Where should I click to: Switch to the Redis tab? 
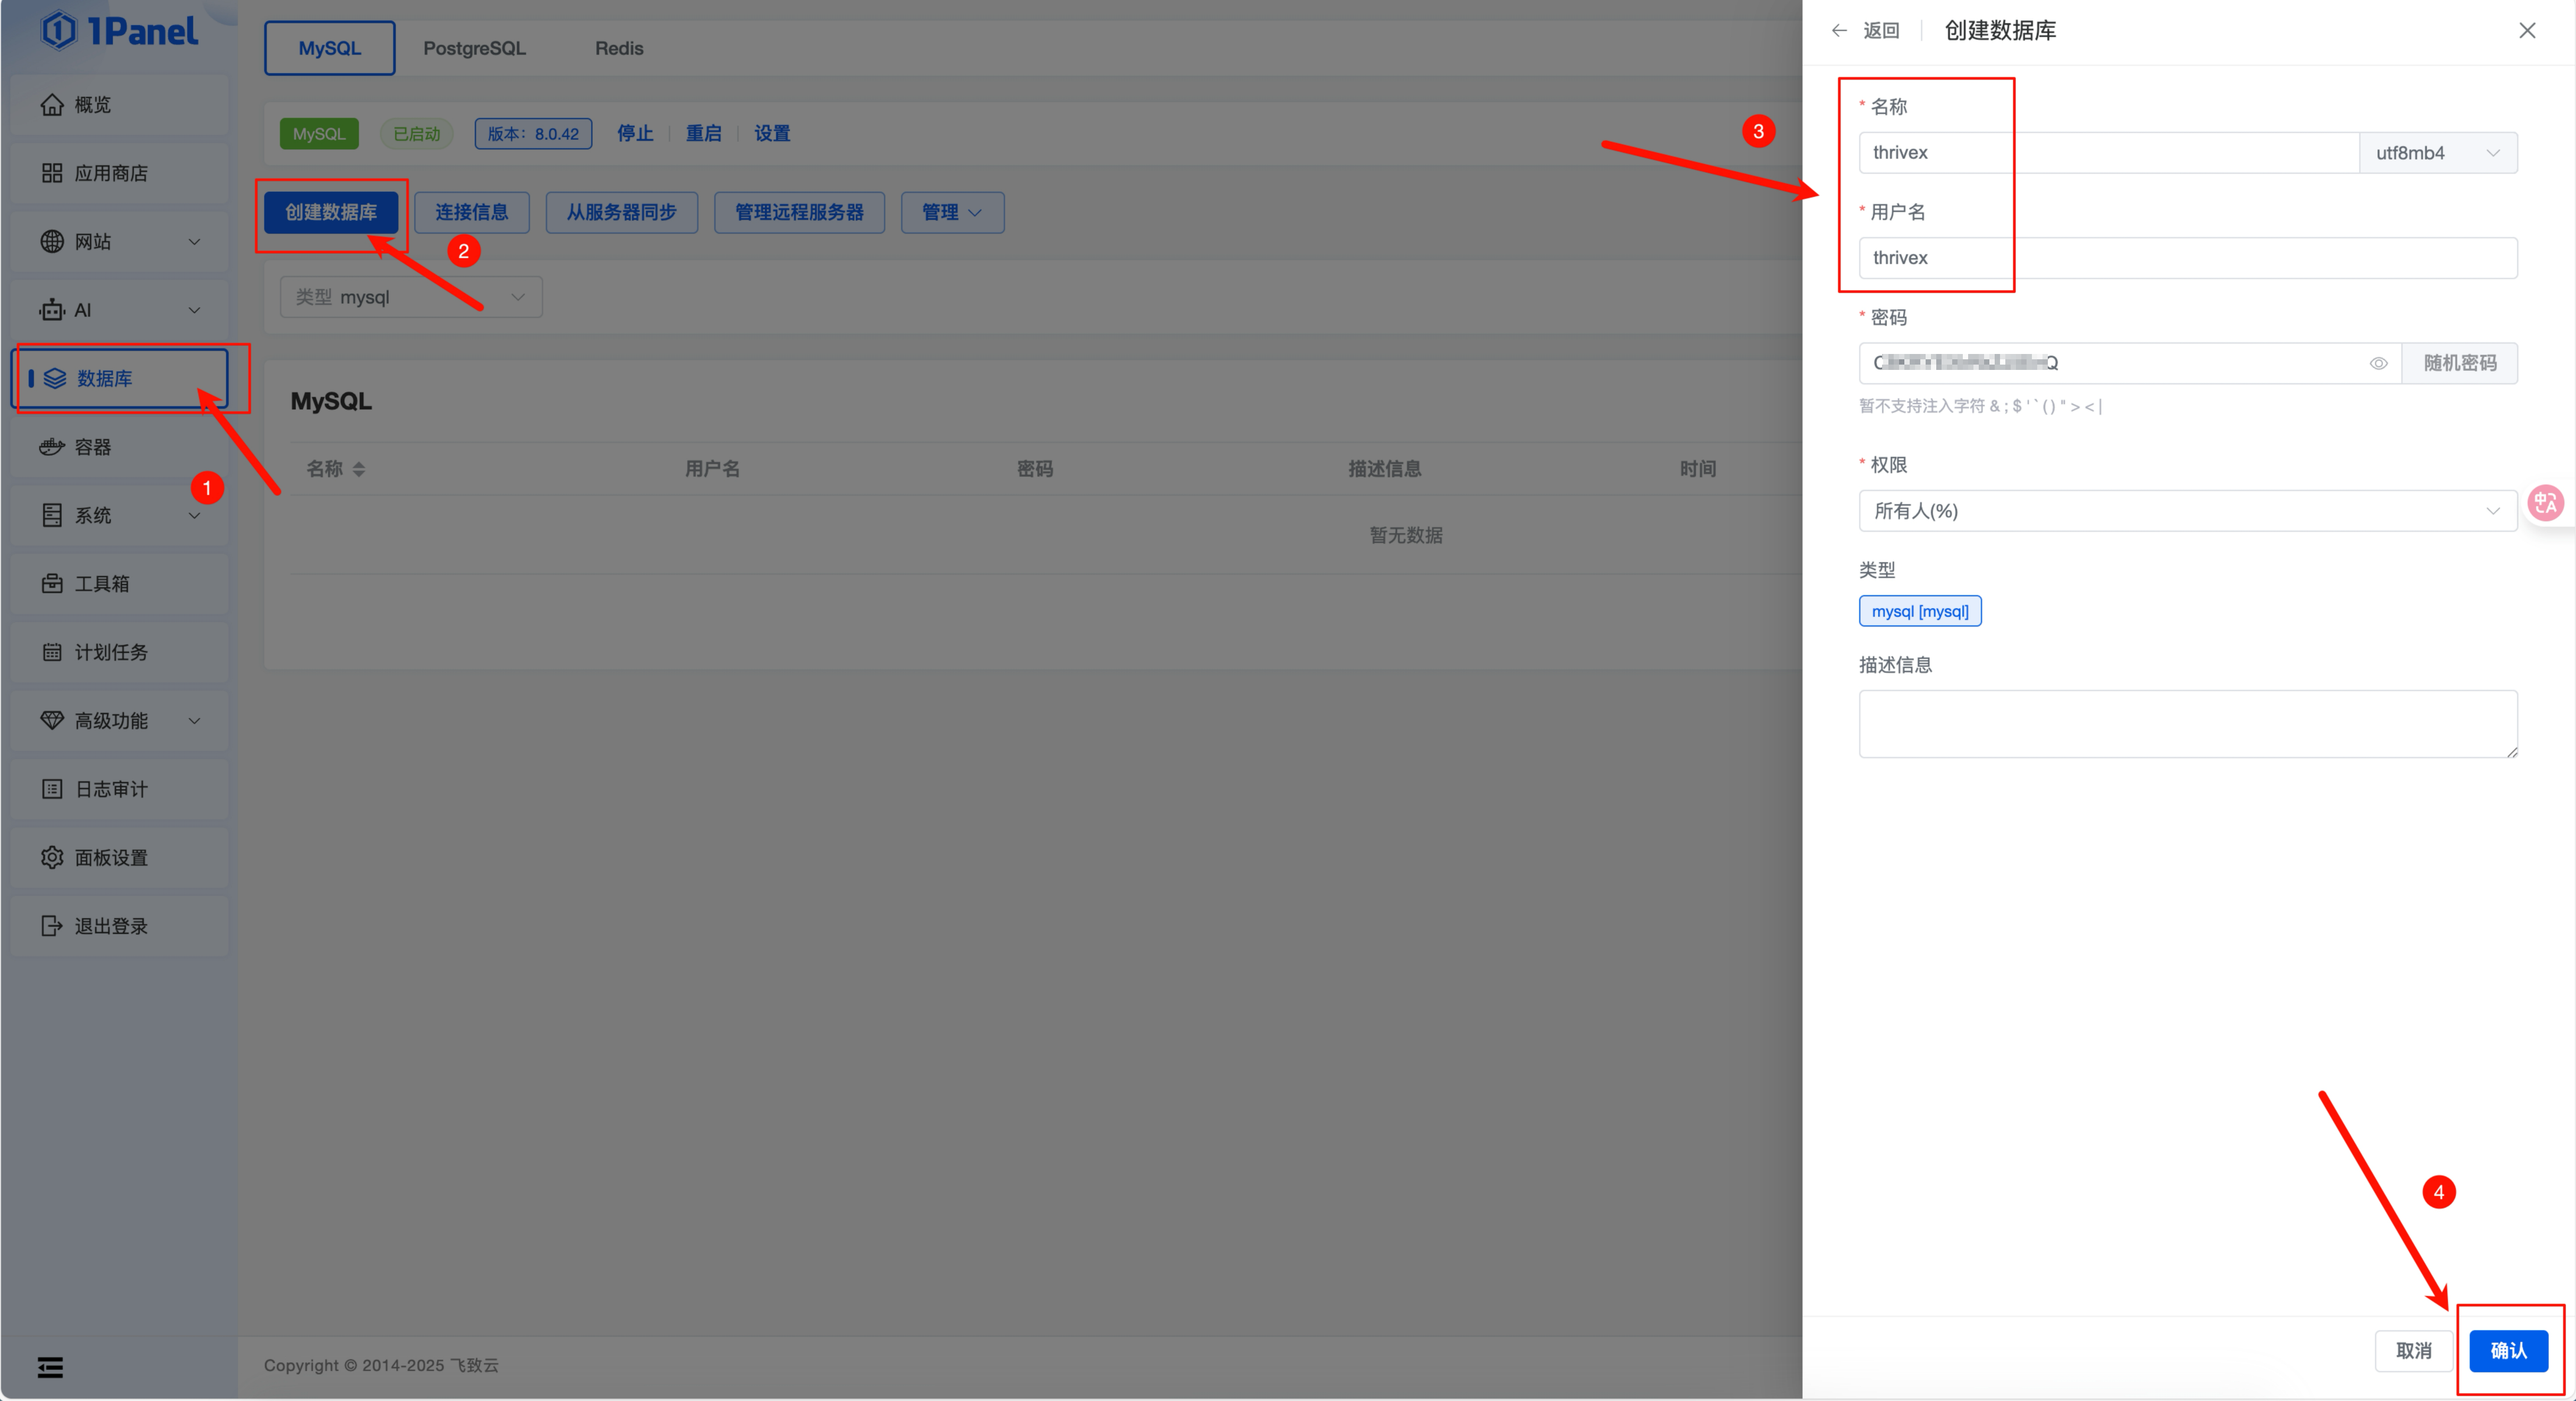tap(619, 48)
